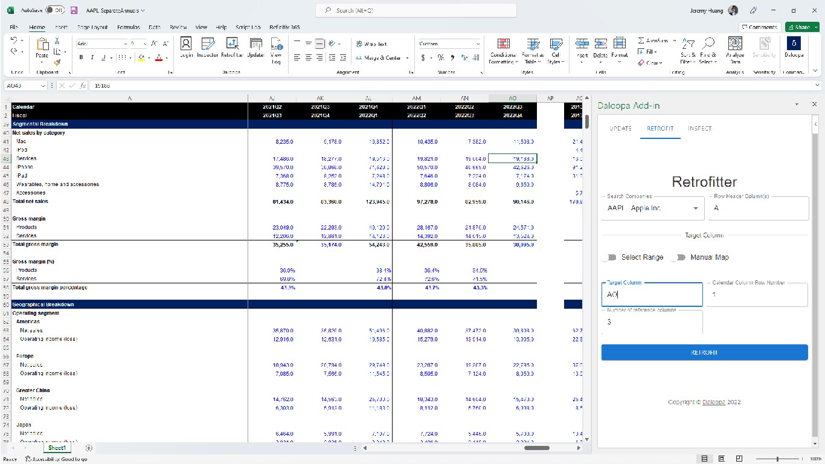Launch the Daloopa Inspector tool
Viewport: 825px width, 464px height.
coord(208,48)
